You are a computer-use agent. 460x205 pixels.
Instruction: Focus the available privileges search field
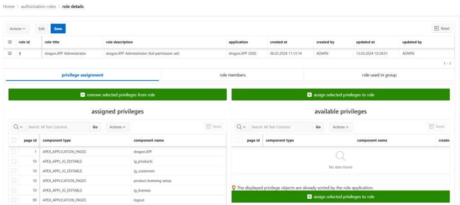pos(281,127)
